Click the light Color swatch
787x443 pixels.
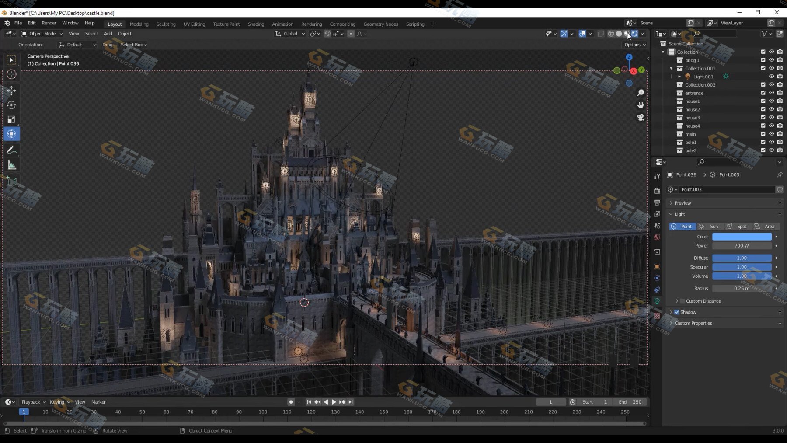pyautogui.click(x=742, y=237)
